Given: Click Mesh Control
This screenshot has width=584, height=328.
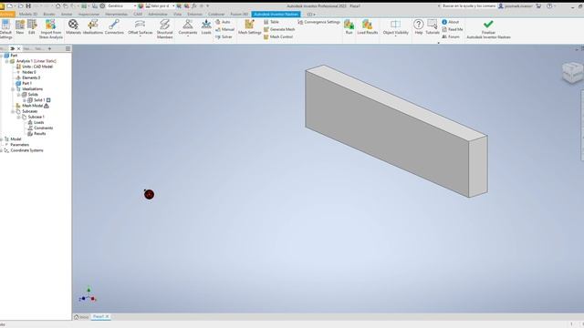Looking at the screenshot, I should (278, 36).
